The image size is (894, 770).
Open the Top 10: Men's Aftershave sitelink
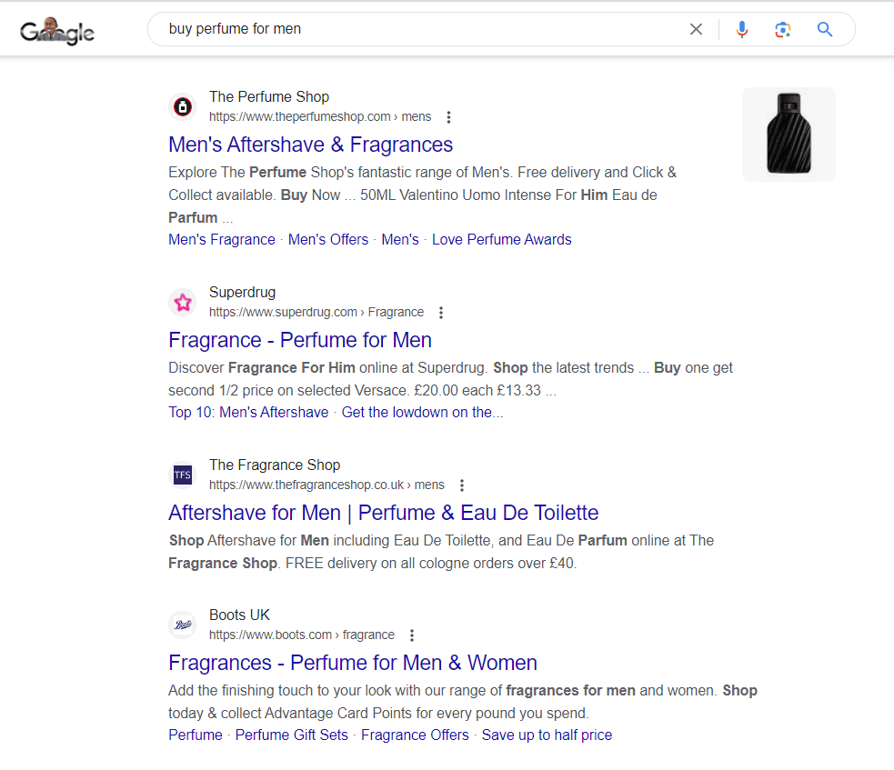pos(247,412)
